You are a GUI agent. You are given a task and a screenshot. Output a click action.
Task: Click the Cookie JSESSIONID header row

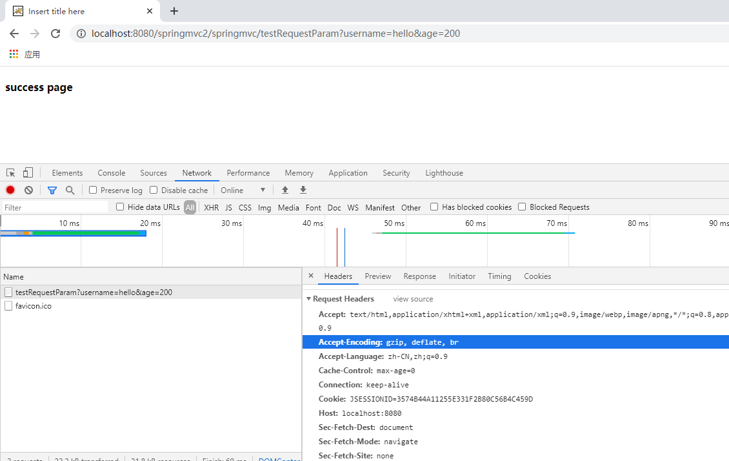[515, 398]
